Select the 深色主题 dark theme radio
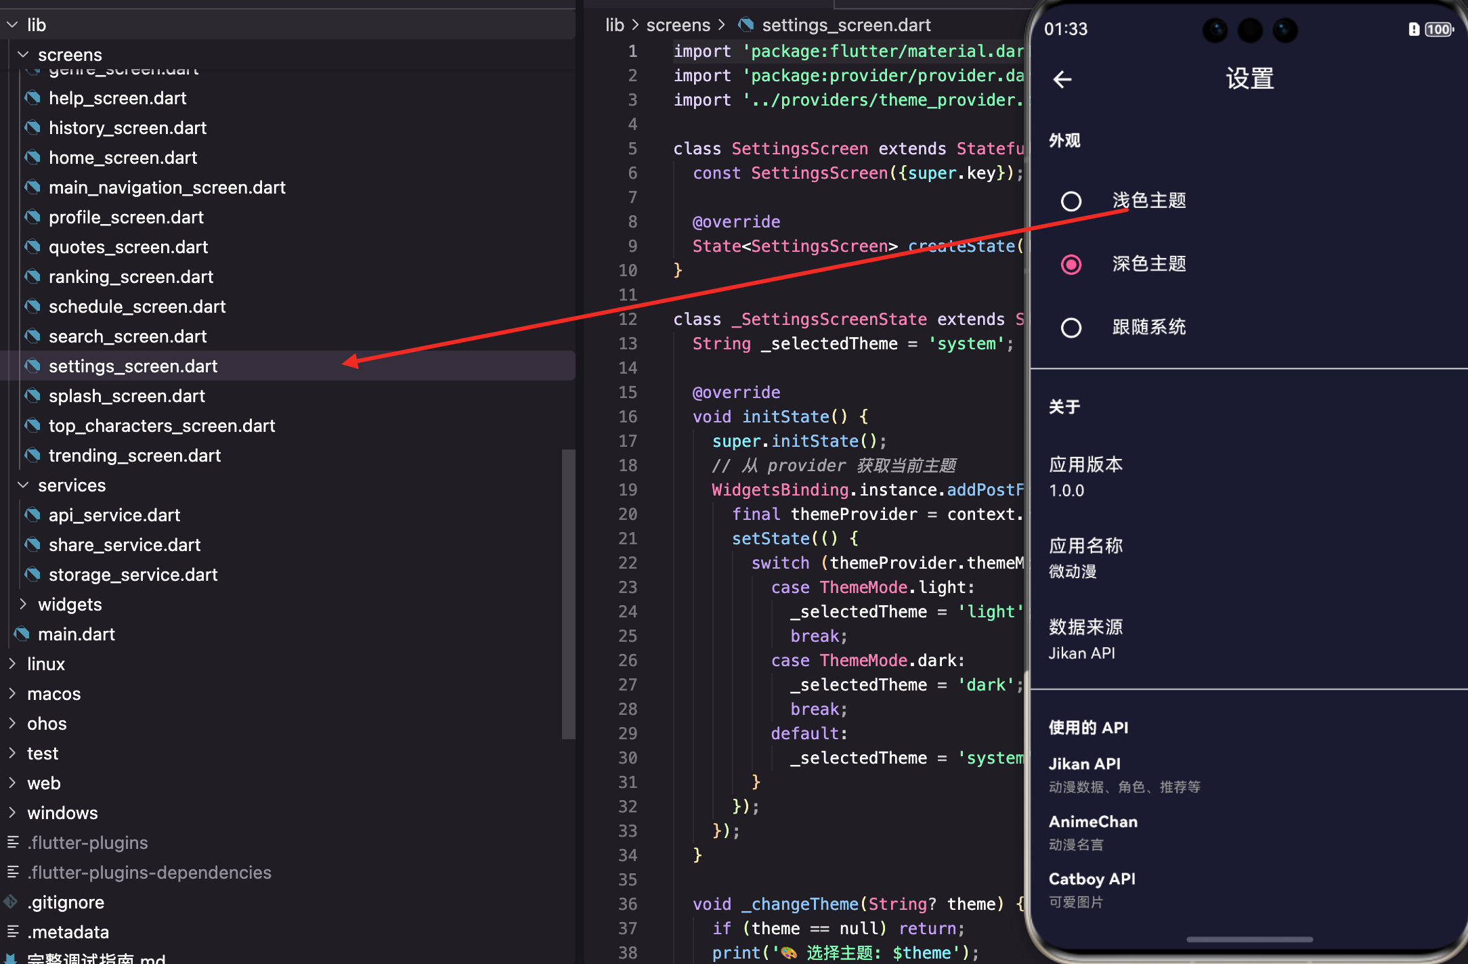The image size is (1468, 964). (x=1071, y=264)
